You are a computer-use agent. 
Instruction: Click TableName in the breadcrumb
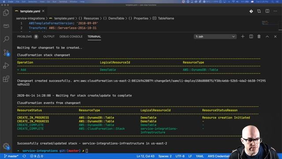(166, 19)
